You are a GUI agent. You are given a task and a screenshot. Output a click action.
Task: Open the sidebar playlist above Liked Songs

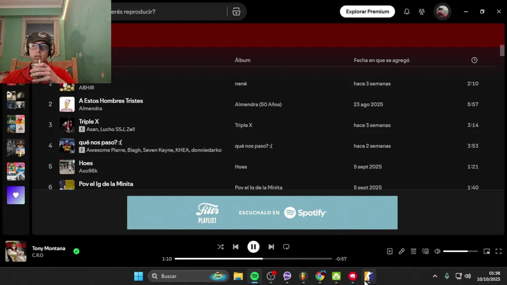pos(16,171)
